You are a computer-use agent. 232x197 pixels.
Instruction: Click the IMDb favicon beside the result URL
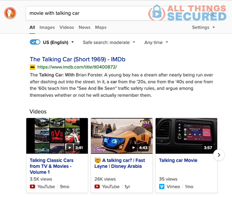point(32,67)
